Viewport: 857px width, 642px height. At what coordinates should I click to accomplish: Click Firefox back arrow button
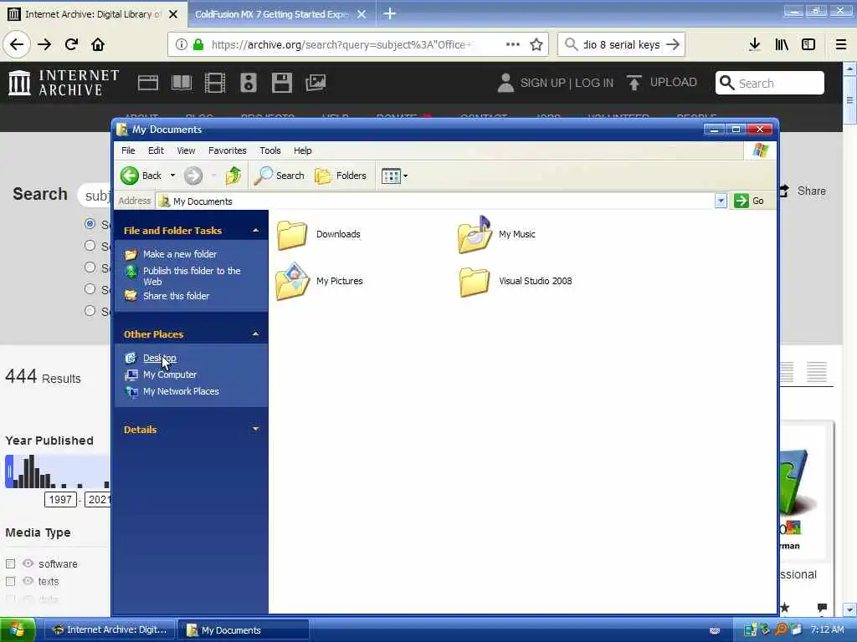[17, 44]
